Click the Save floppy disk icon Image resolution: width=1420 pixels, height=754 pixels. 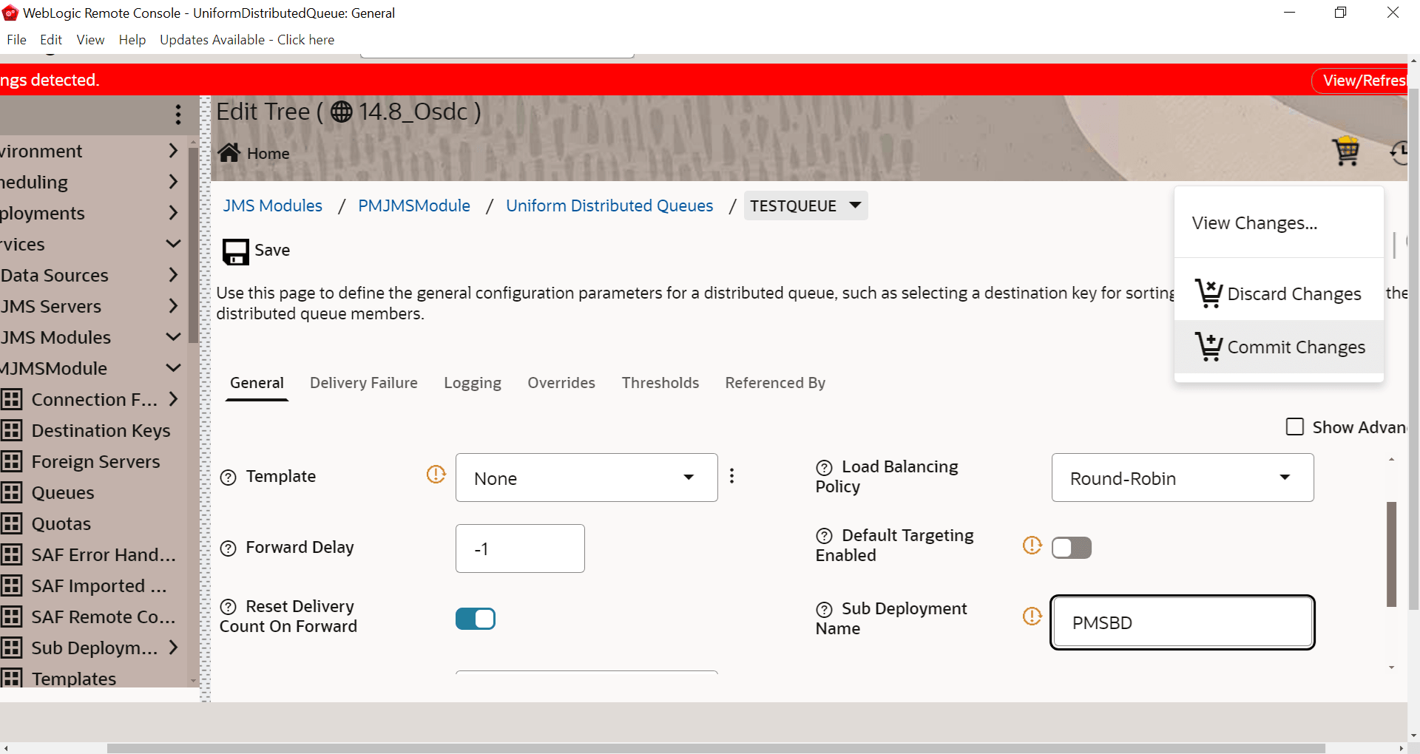(236, 251)
